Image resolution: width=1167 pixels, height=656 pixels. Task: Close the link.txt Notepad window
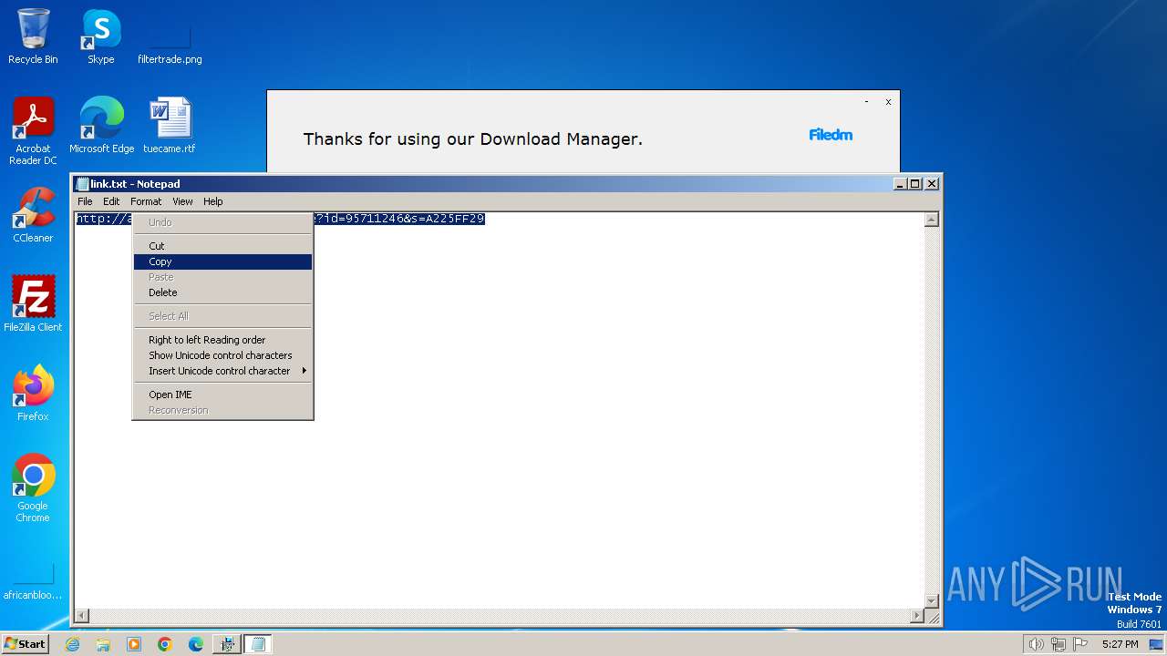932,184
